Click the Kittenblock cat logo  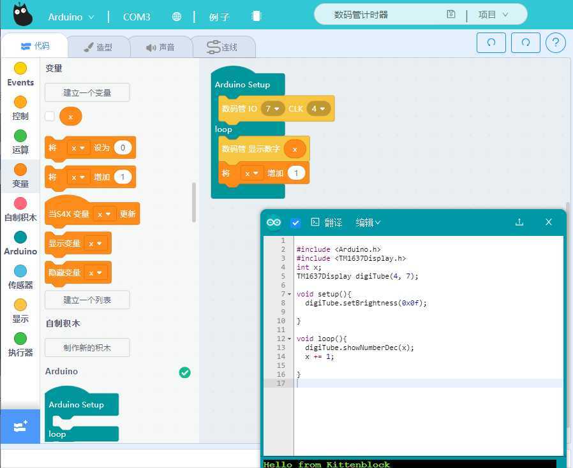pyautogui.click(x=22, y=15)
